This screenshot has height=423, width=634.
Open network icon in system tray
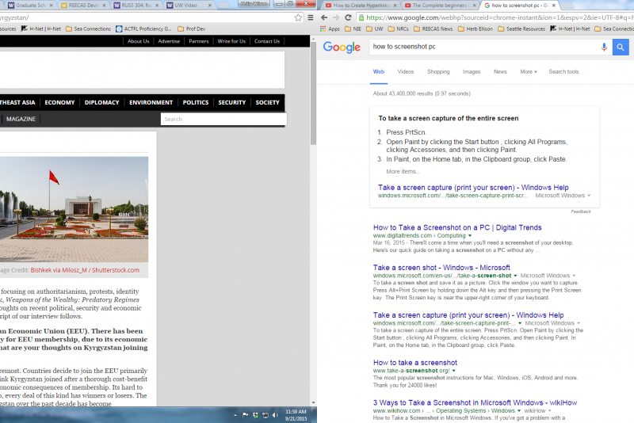click(x=265, y=415)
